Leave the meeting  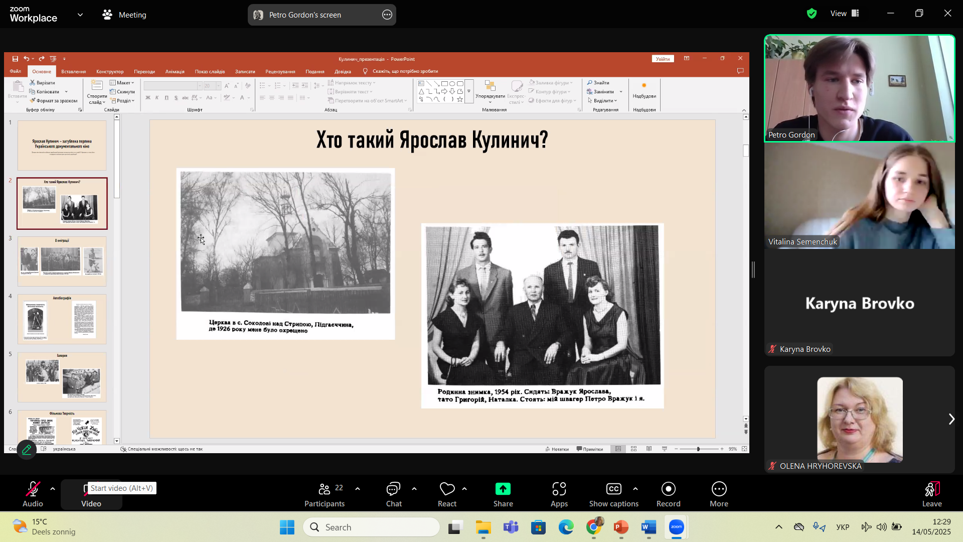coord(931,494)
